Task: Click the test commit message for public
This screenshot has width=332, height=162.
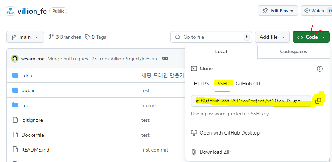Action: pos(145,90)
